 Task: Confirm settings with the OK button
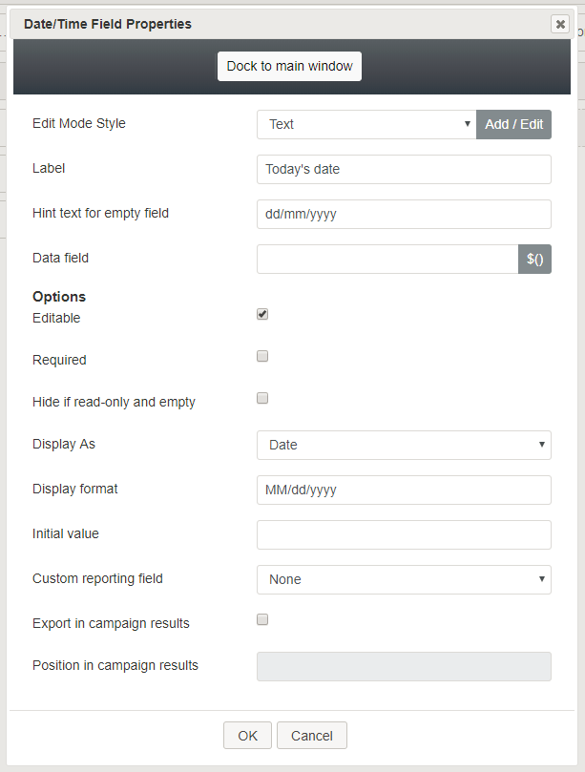247,736
